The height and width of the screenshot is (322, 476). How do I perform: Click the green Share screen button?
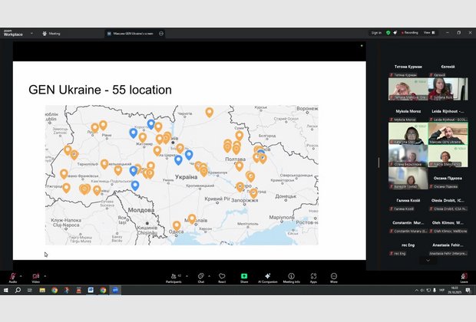click(244, 276)
